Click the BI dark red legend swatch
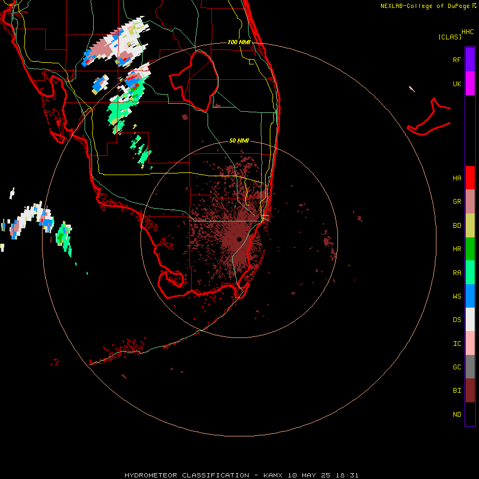This screenshot has height=479, width=479. [x=470, y=391]
